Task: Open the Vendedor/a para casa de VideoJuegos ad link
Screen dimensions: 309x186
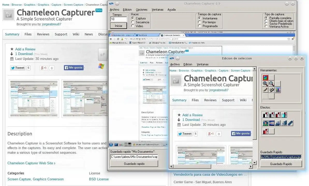Action: pyautogui.click(x=210, y=174)
